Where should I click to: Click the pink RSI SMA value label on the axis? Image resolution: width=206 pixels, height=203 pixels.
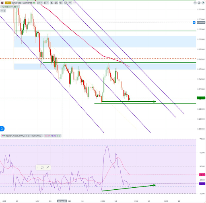(202, 175)
